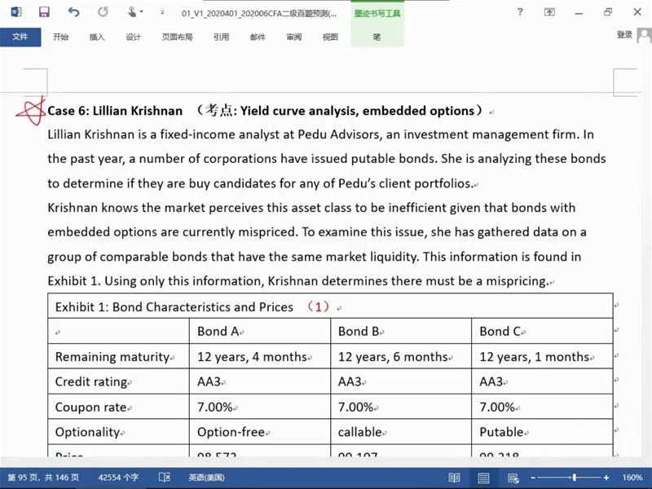
Task: Toggle touch/mouse mode icon
Action: click(x=132, y=12)
